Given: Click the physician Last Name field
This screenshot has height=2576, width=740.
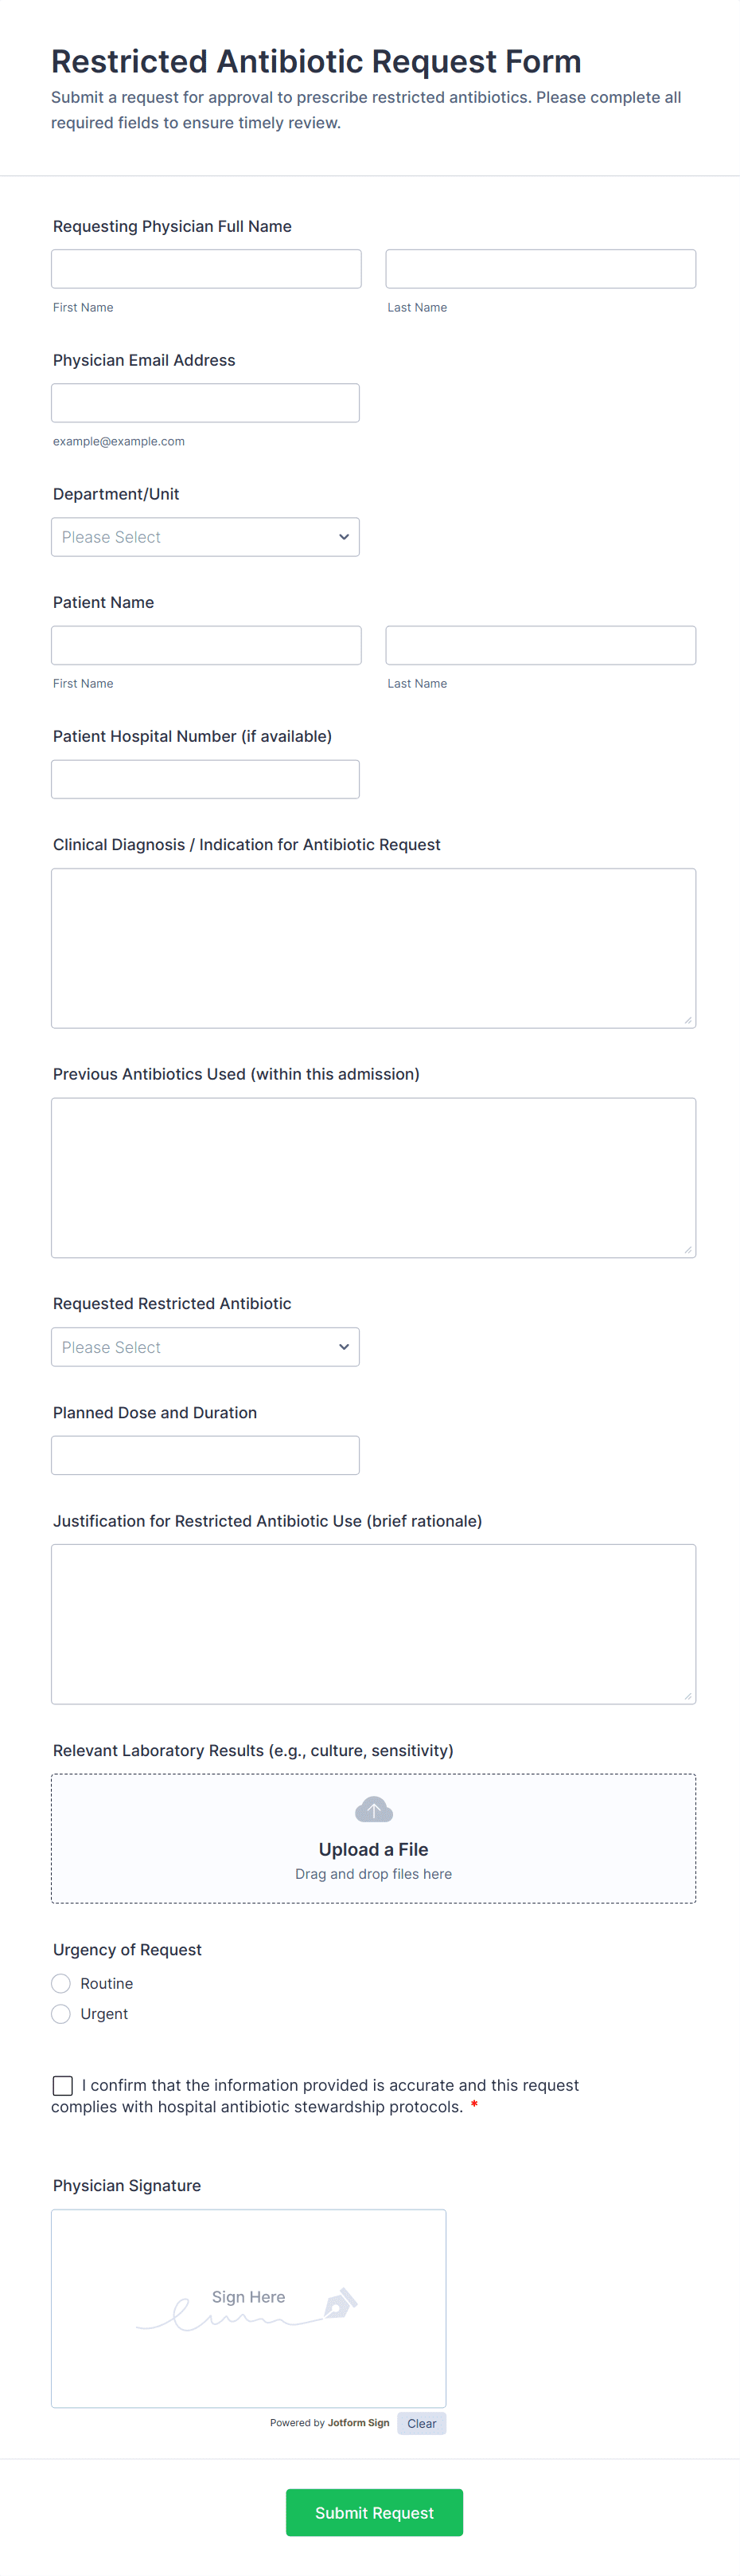Looking at the screenshot, I should coord(540,268).
